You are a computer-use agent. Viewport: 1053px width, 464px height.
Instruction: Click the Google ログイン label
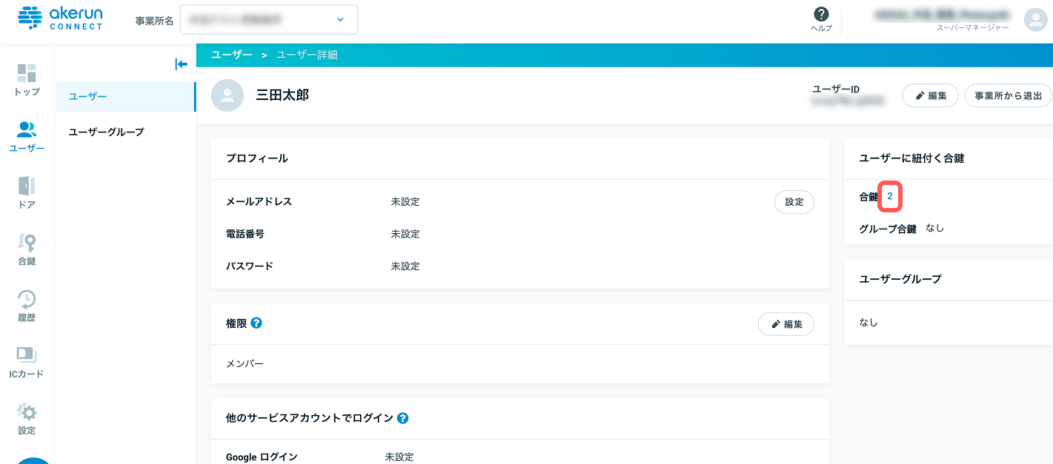click(262, 457)
